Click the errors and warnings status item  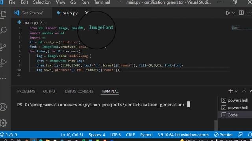pyautogui.click(x=8, y=135)
